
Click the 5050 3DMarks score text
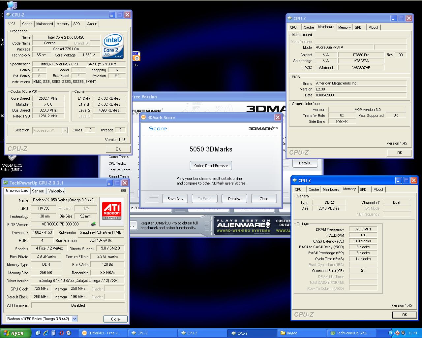tap(211, 149)
